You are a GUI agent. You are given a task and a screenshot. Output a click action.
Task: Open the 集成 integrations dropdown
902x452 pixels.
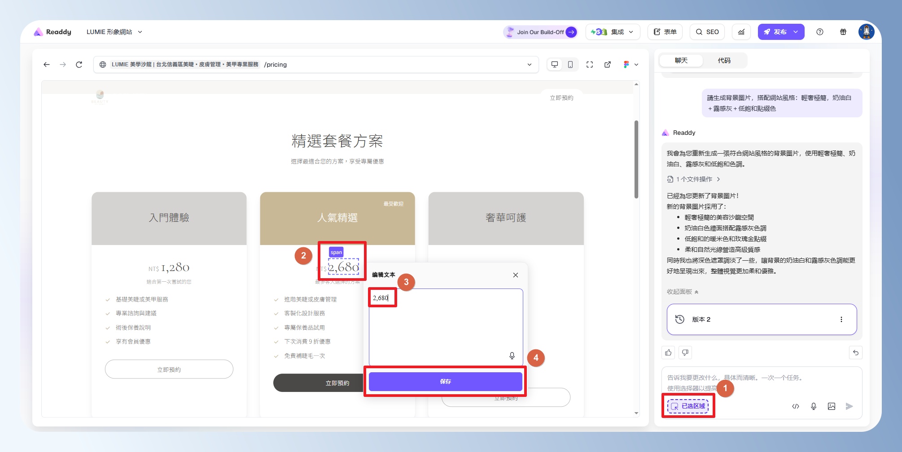tap(613, 32)
